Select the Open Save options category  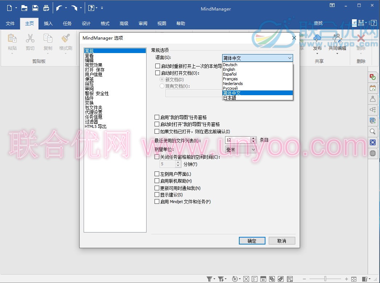click(95, 70)
